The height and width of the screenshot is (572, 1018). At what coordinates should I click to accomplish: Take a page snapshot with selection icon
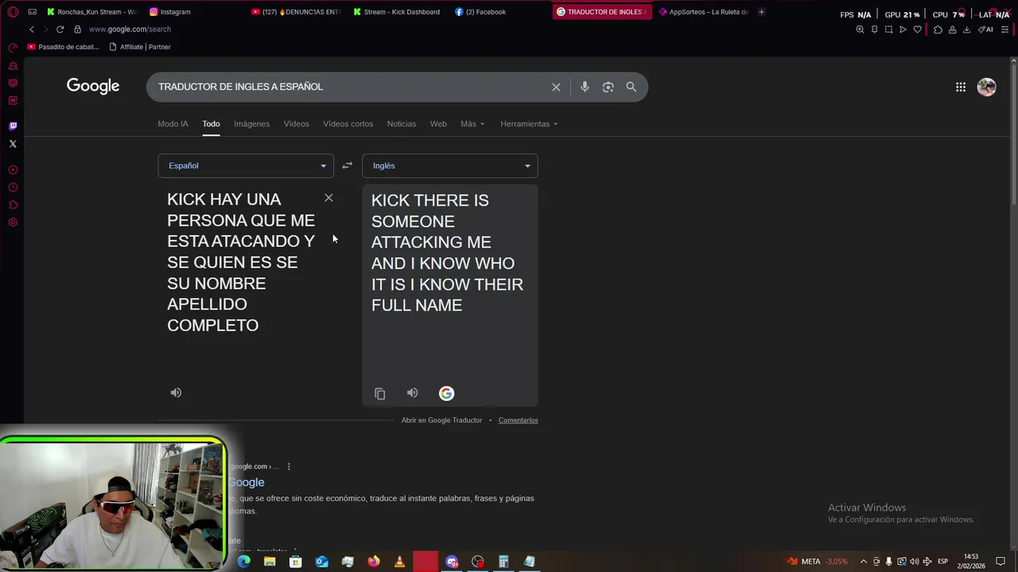(x=888, y=29)
